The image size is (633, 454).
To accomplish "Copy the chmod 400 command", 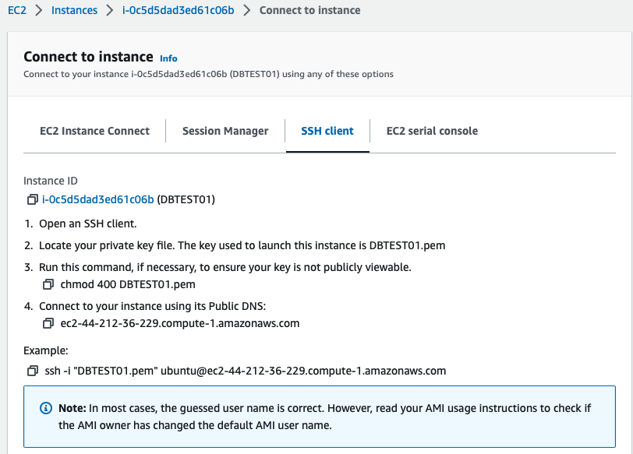I will (x=48, y=285).
